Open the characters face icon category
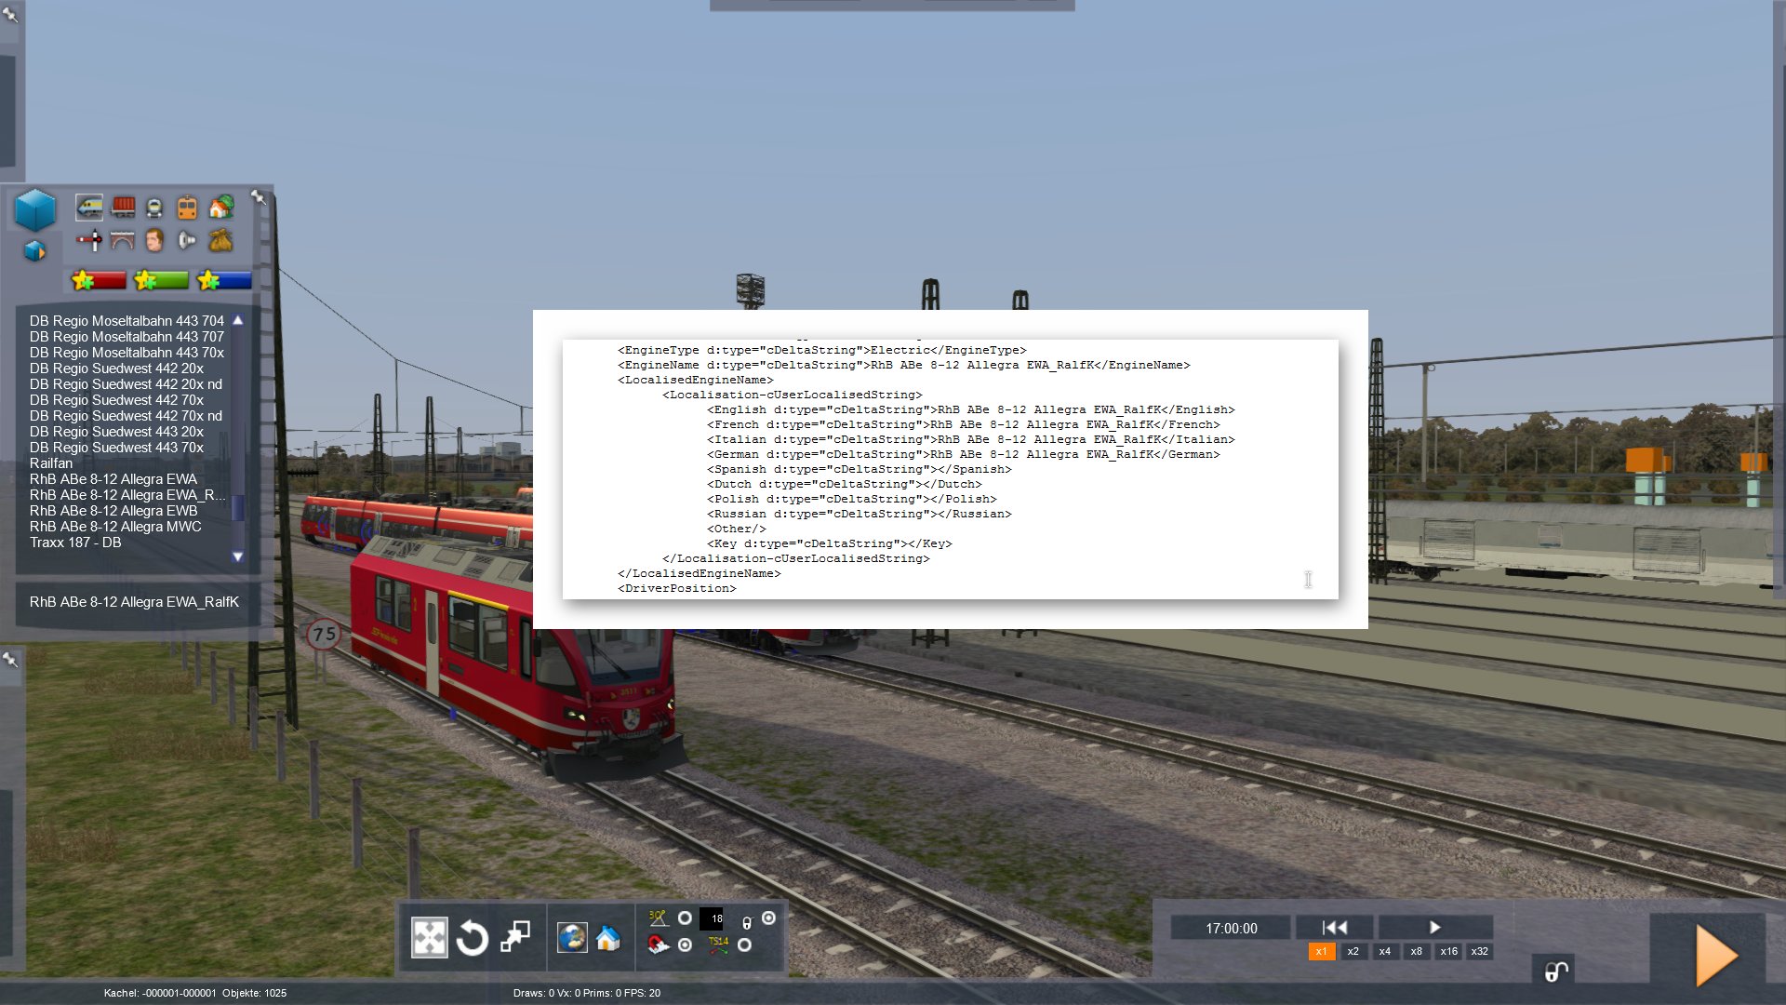1786x1005 pixels. [154, 241]
